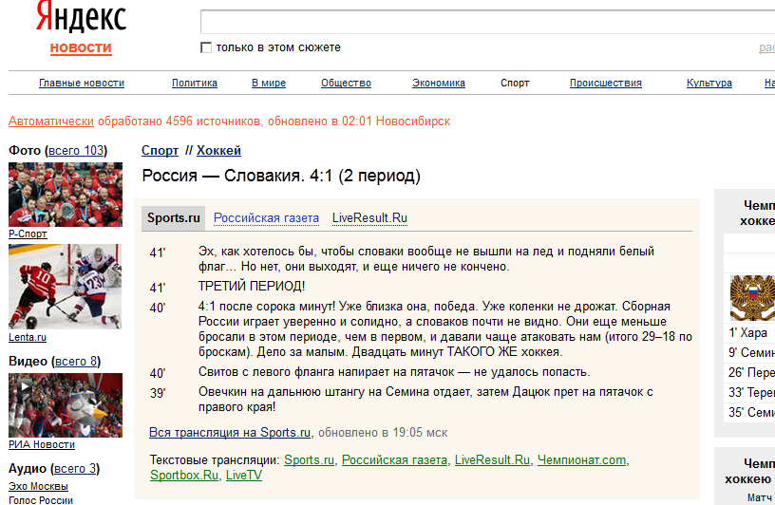This screenshot has width=775, height=505.
Task: Open the Культура section
Action: pos(709,83)
